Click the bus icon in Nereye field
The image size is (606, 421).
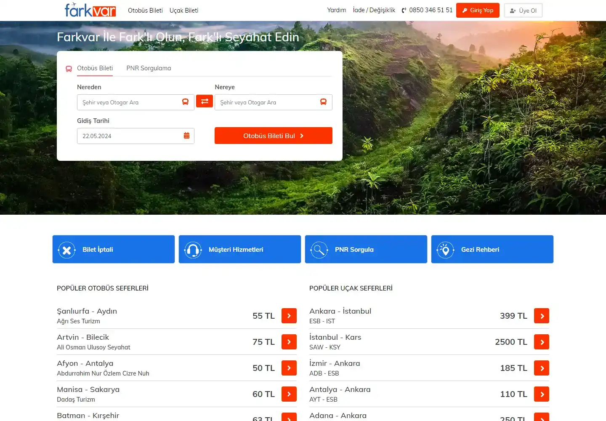click(323, 102)
